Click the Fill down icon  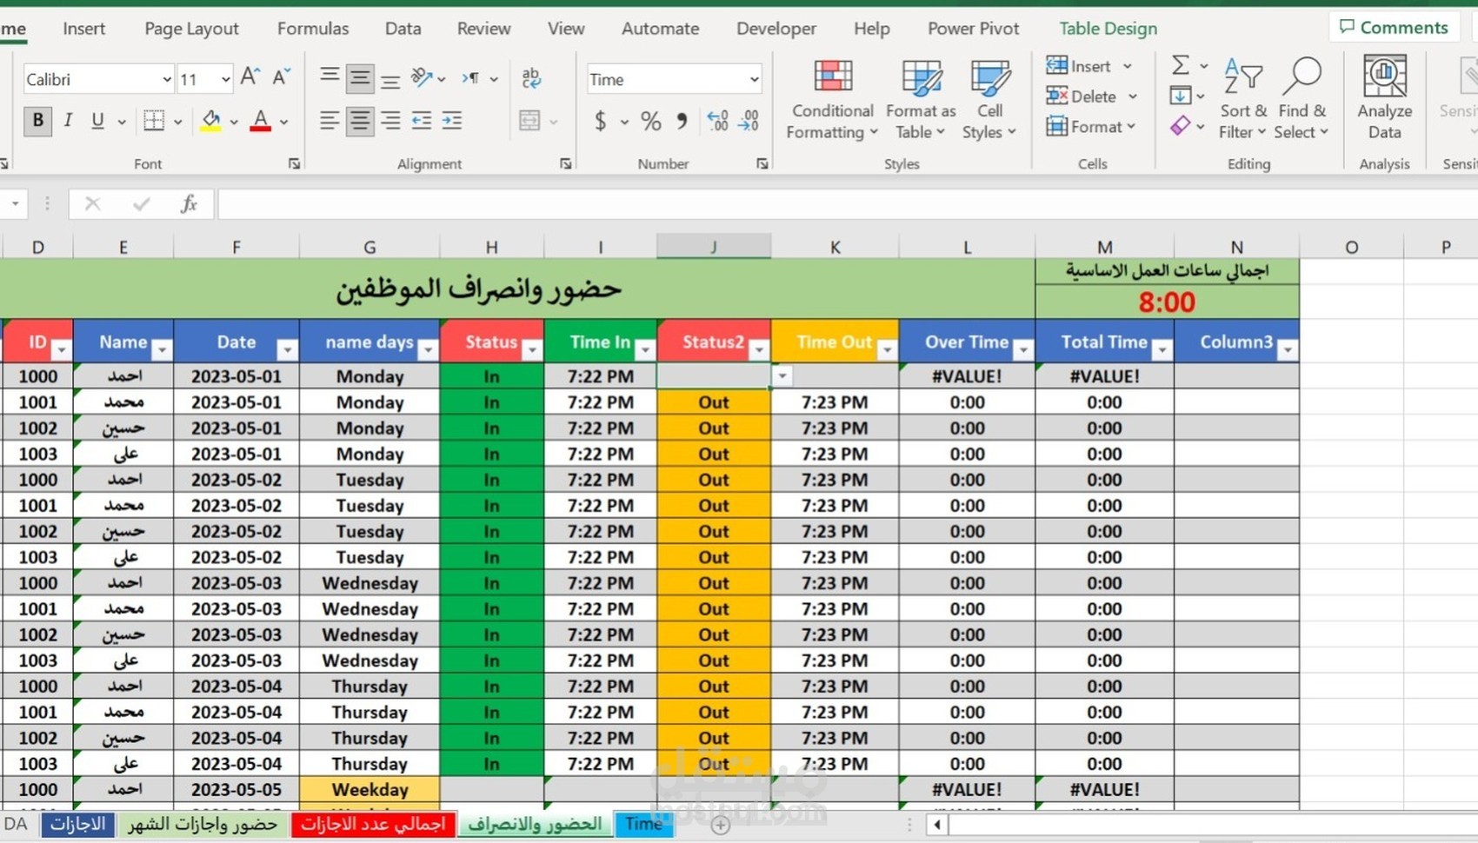[x=1181, y=96]
